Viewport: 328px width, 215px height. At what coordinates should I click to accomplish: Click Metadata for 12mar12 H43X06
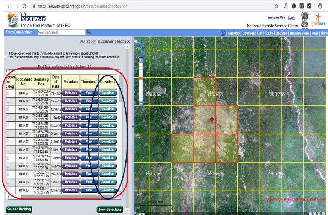pos(71,190)
